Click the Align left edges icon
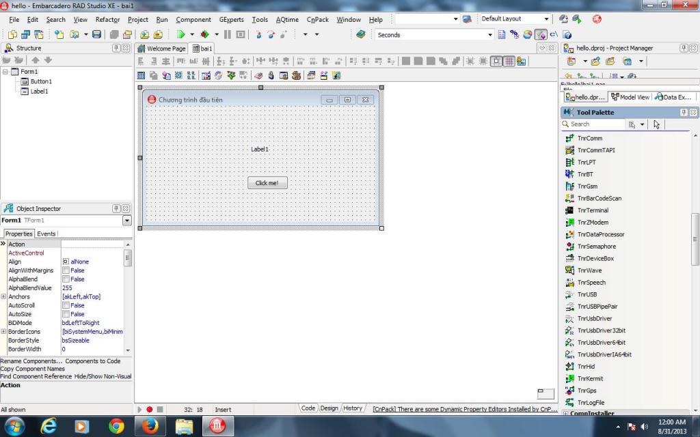This screenshot has width=700, height=437. coord(141,61)
